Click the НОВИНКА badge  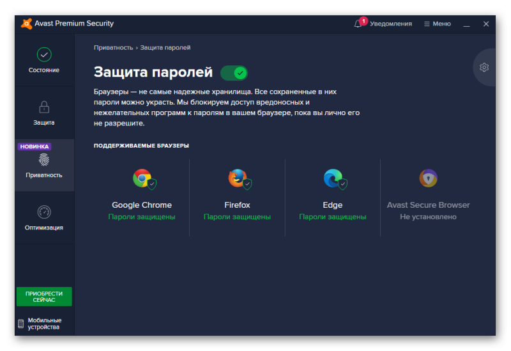[x=34, y=146]
